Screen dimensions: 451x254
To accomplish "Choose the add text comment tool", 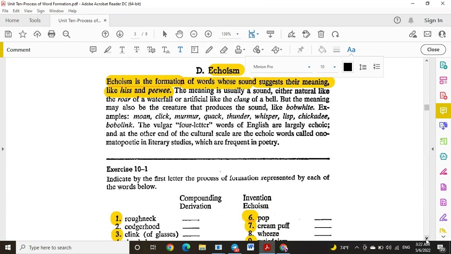I will tap(180, 50).
